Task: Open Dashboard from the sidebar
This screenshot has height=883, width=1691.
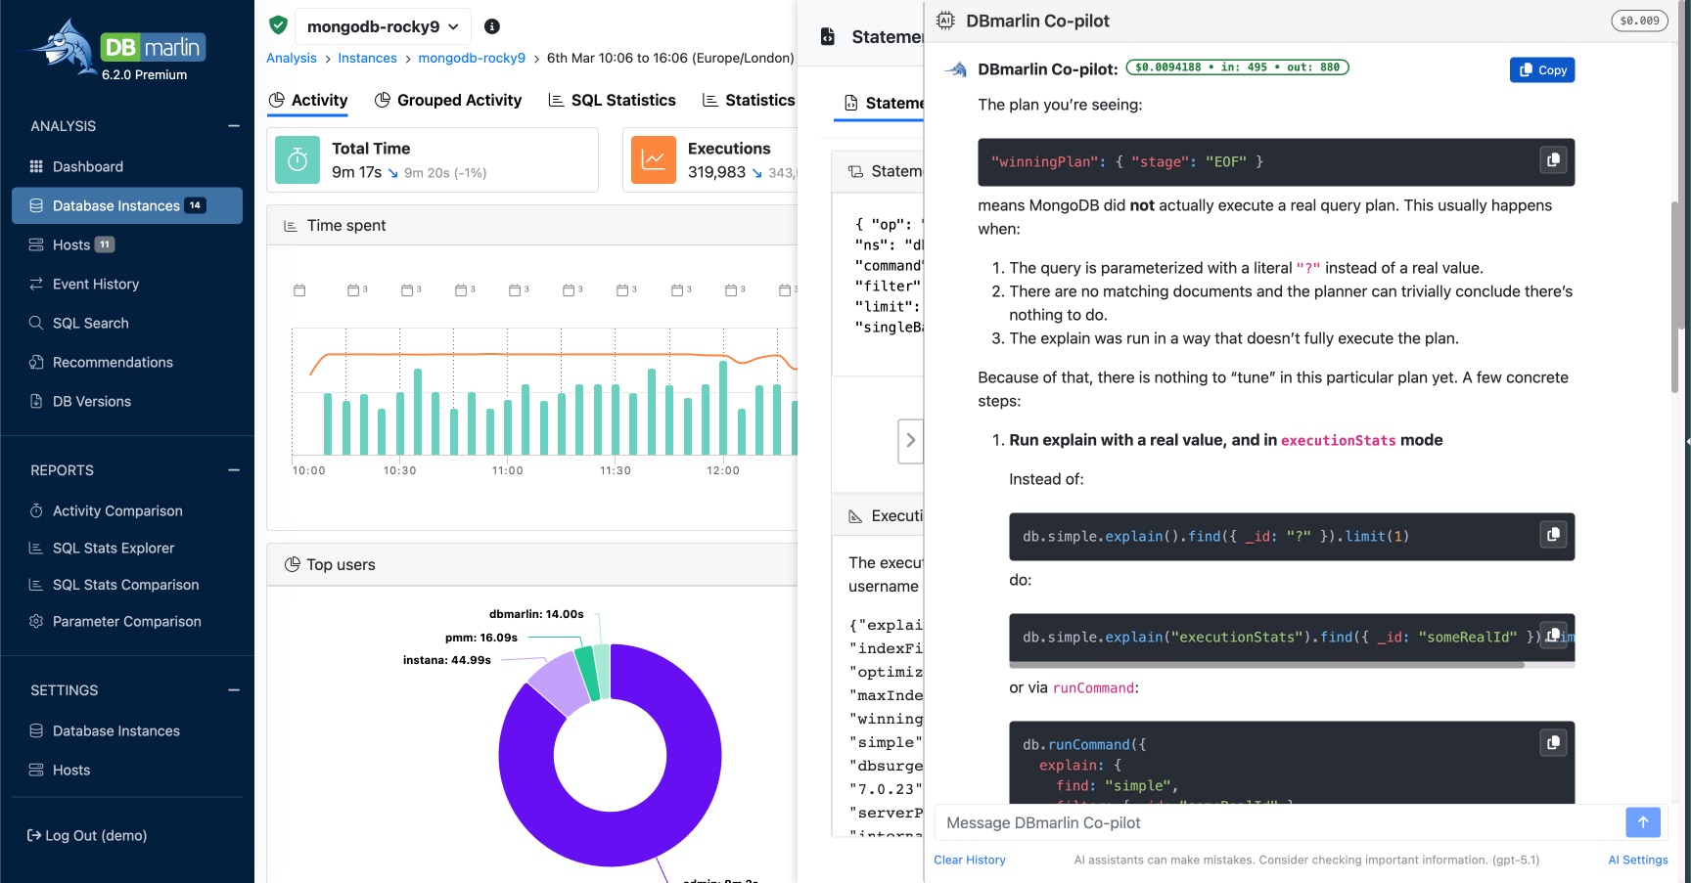Action: (127, 166)
